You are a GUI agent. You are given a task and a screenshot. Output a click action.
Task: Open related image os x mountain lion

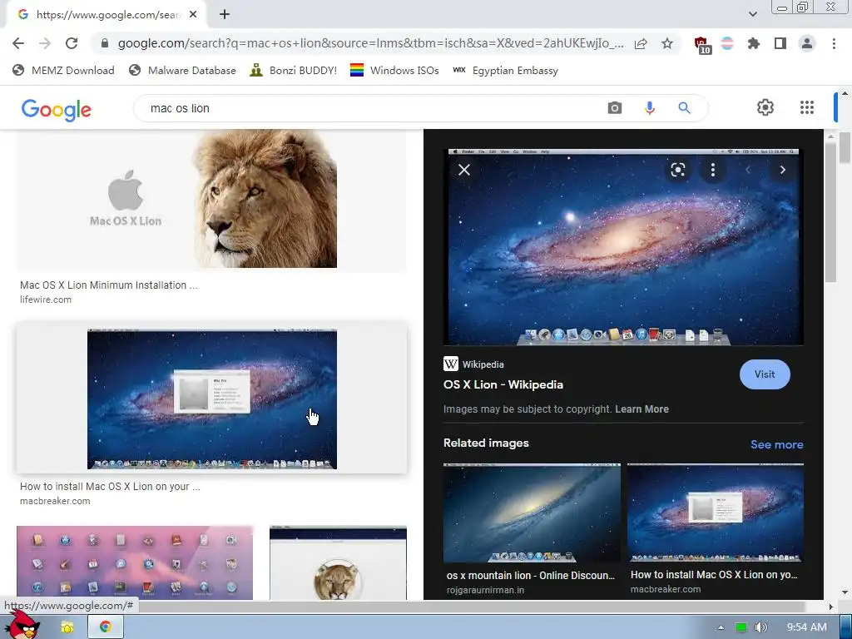532,513
